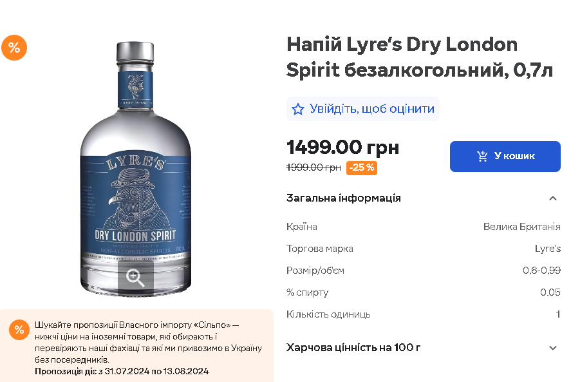Screen dimensions: 580x382
Task: Click the orange -25 % discount label
Action: click(x=362, y=167)
